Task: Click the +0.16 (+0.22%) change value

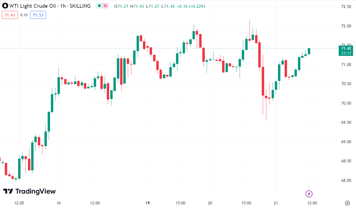Action: (x=191, y=6)
